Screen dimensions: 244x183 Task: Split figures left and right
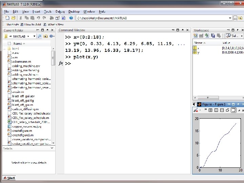point(216,110)
